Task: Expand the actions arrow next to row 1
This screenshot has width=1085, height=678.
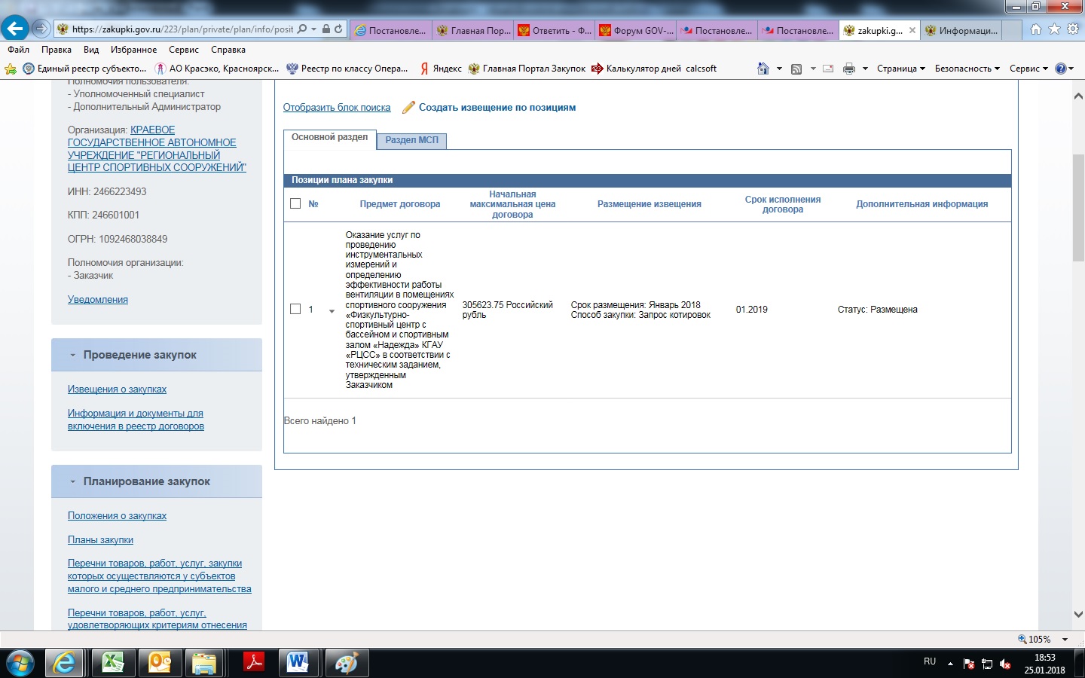Action: click(x=332, y=311)
